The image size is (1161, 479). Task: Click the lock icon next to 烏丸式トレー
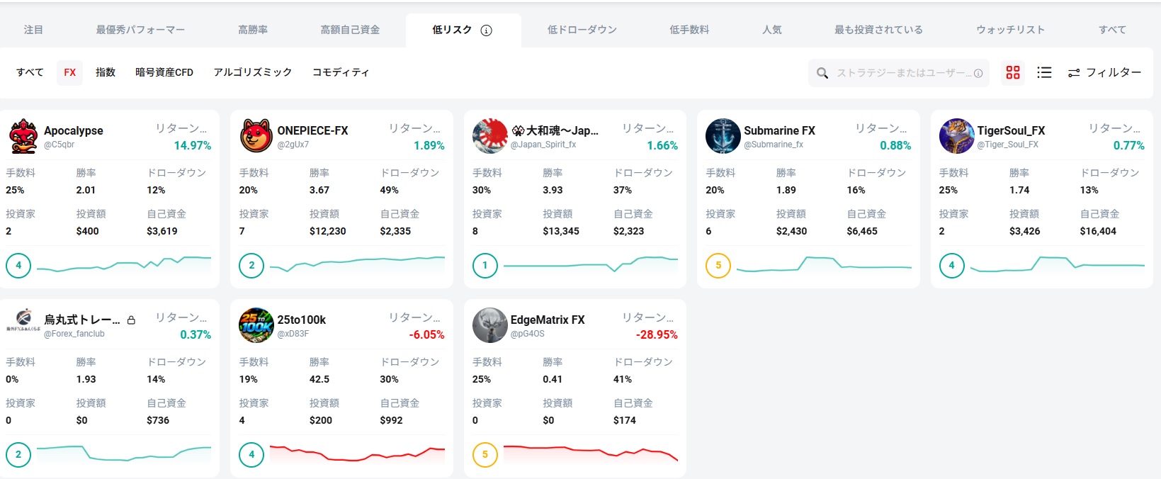coord(131,320)
